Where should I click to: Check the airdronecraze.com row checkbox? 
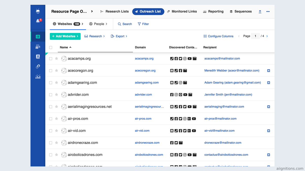tap(51, 143)
